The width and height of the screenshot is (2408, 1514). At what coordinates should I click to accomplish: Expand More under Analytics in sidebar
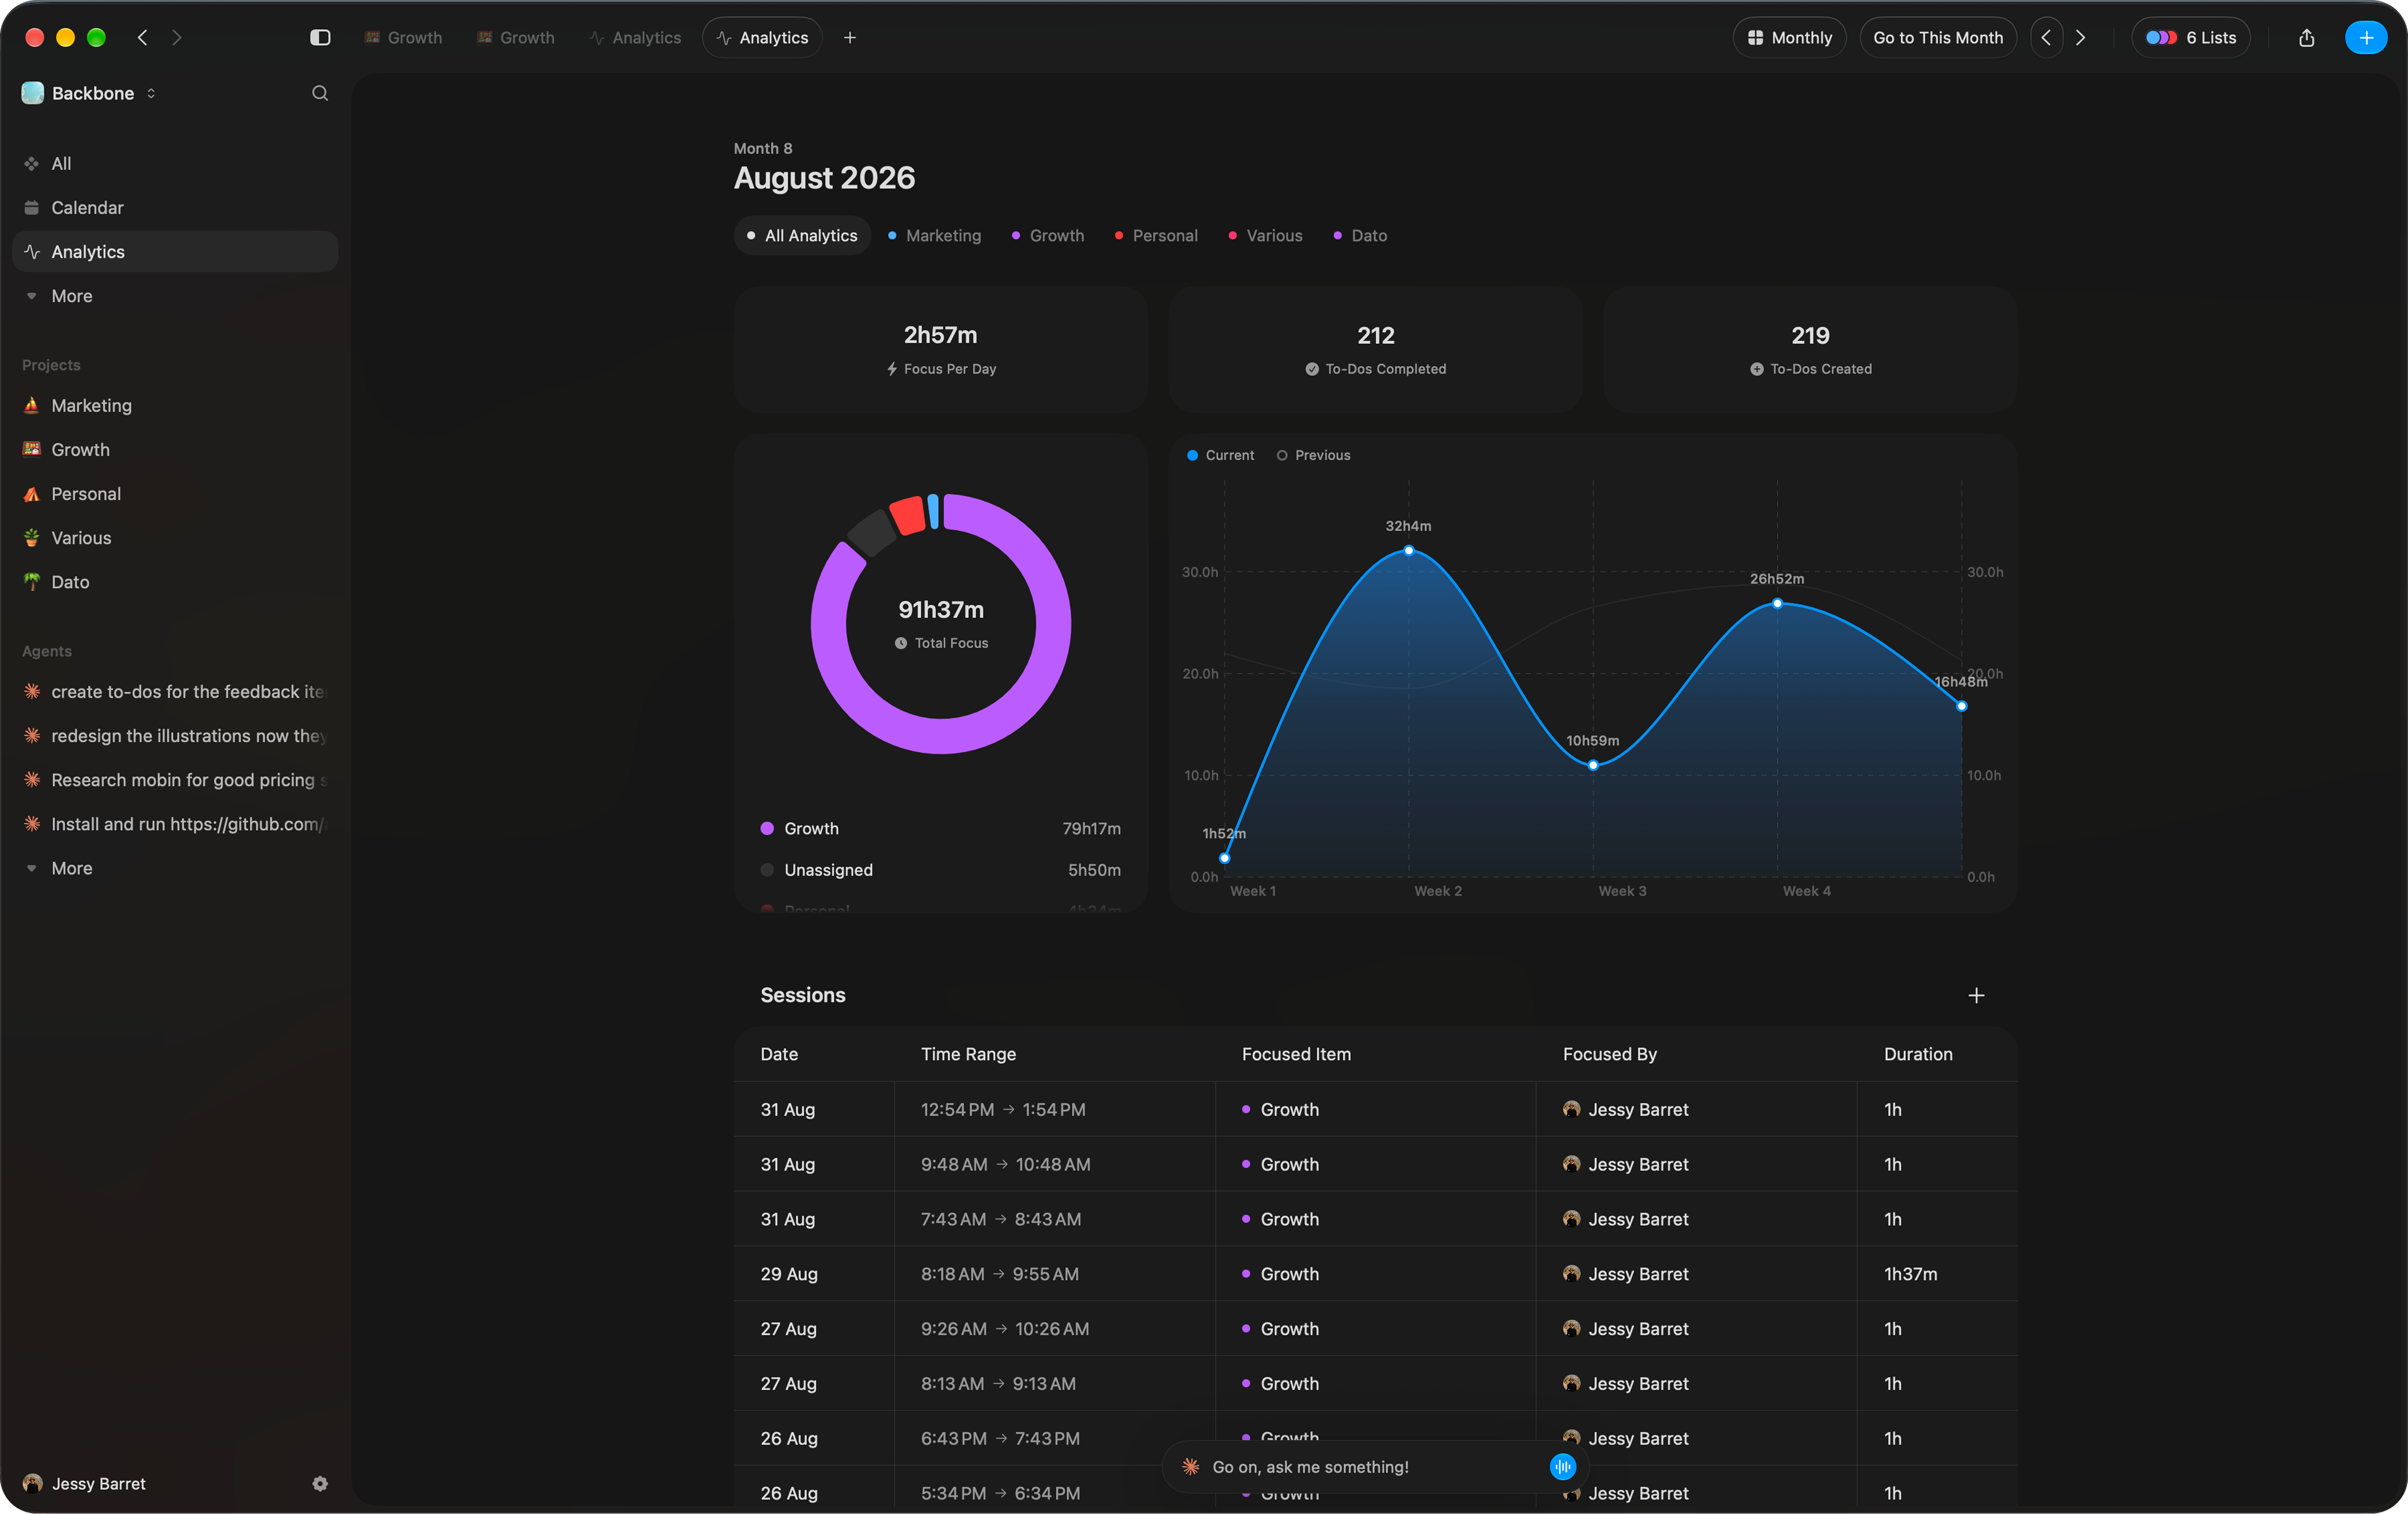click(x=175, y=296)
